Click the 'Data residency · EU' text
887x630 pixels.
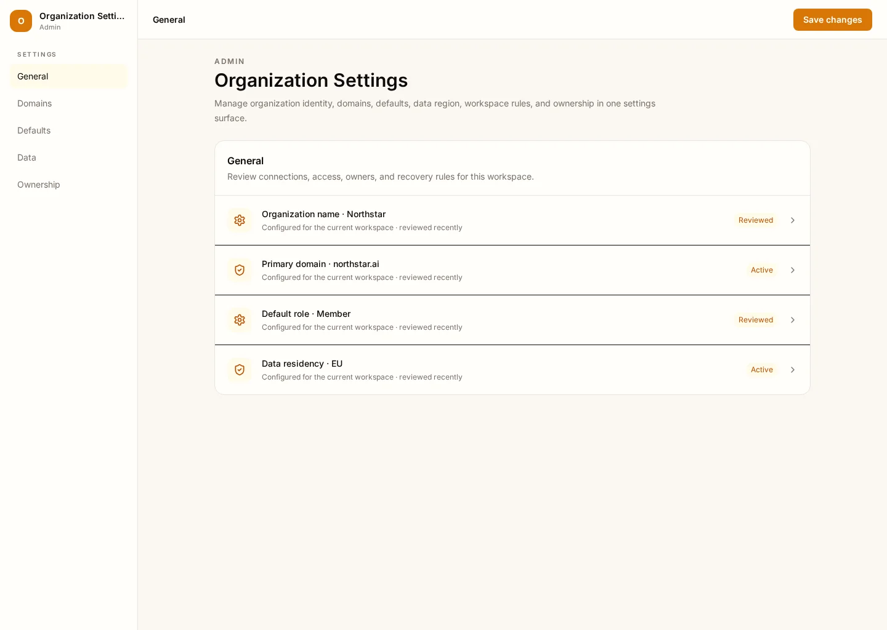coord(302,364)
